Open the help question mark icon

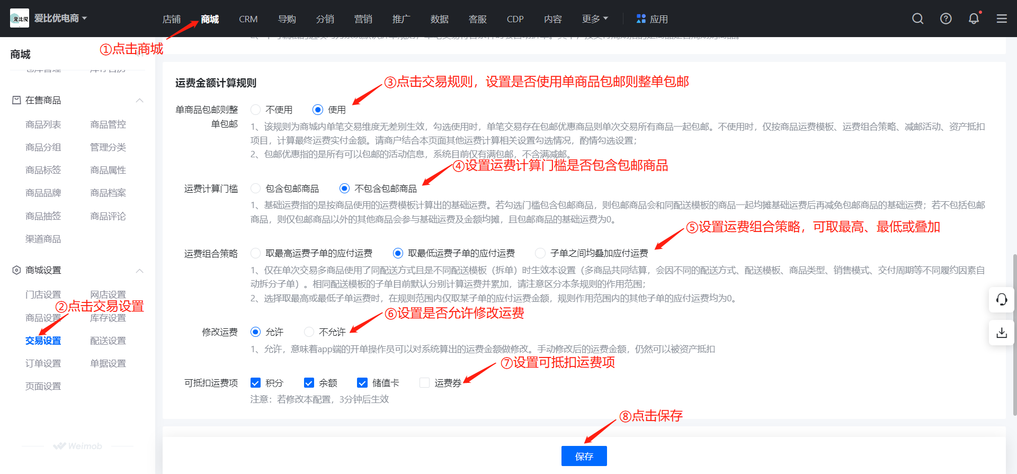[x=946, y=19]
